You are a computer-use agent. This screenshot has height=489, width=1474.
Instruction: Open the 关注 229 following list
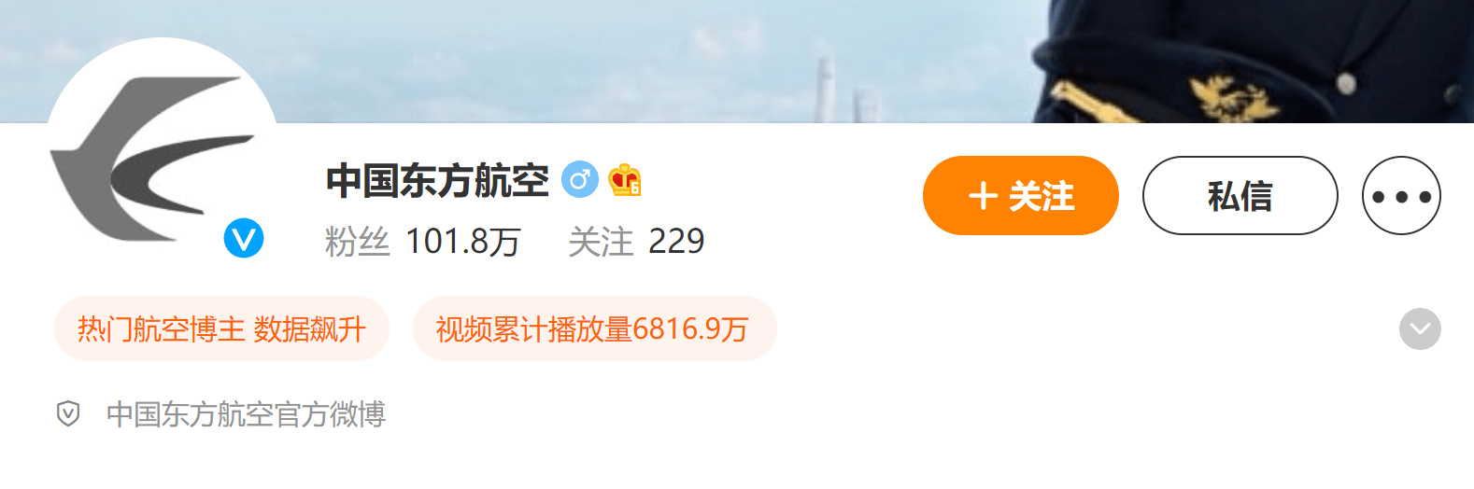(x=636, y=242)
